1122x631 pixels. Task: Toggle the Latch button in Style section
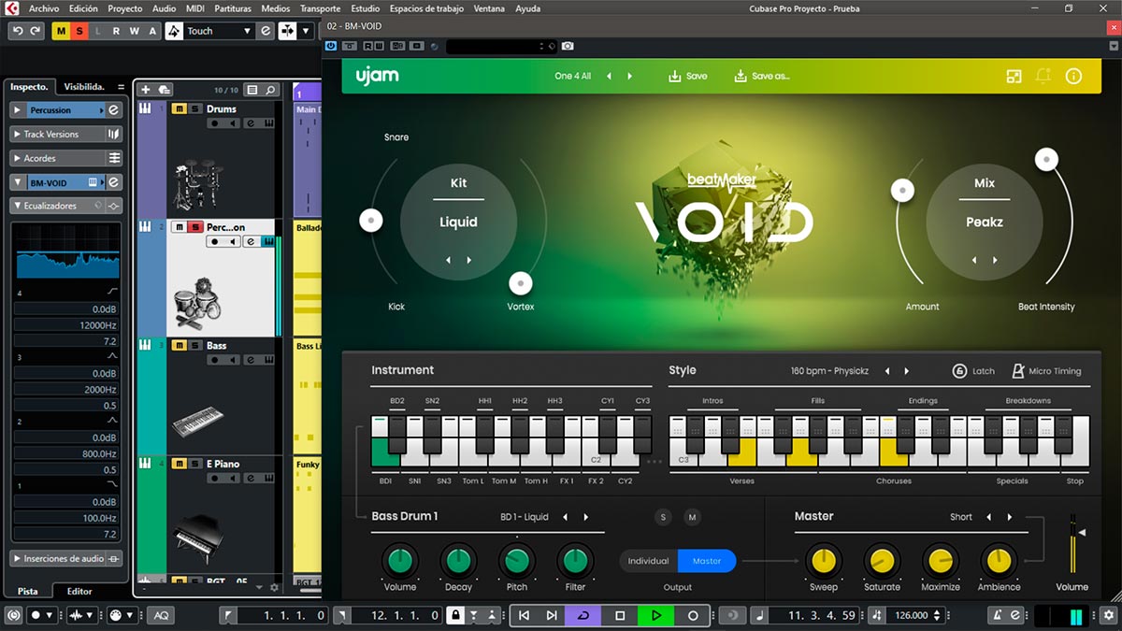(973, 371)
